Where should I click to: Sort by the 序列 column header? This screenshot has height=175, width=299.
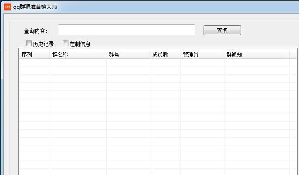(x=34, y=54)
